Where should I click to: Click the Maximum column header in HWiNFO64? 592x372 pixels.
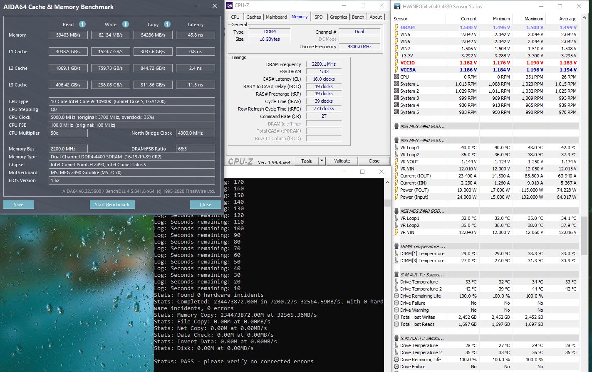(529, 19)
